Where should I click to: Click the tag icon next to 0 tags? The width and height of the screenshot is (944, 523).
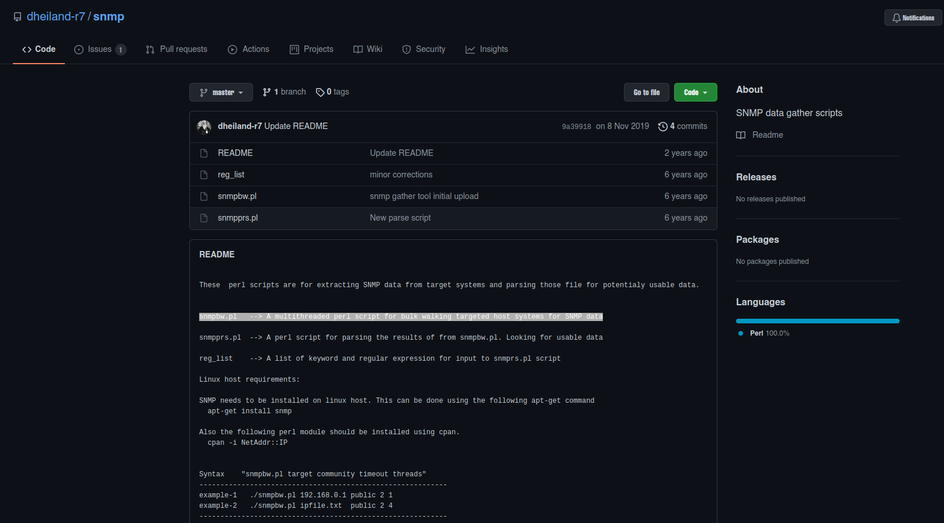click(320, 92)
